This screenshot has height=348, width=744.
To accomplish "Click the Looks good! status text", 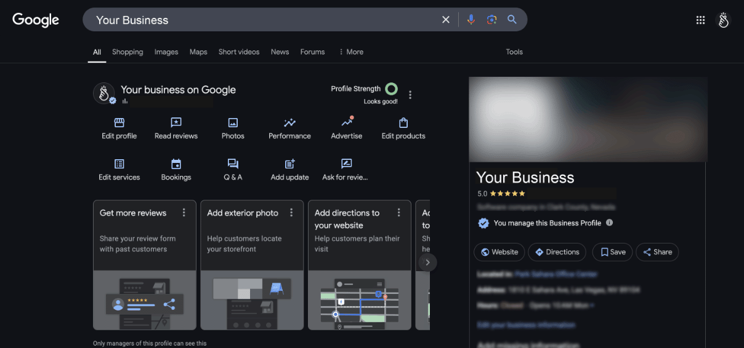I will click(381, 101).
